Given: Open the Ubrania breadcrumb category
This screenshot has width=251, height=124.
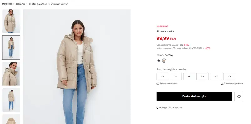Looking at the screenshot, I should (20, 4).
